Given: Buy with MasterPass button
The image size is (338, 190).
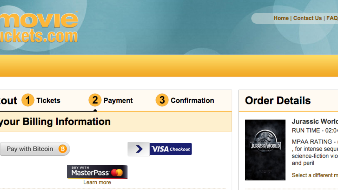Looking at the screenshot, I should click(x=97, y=172).
